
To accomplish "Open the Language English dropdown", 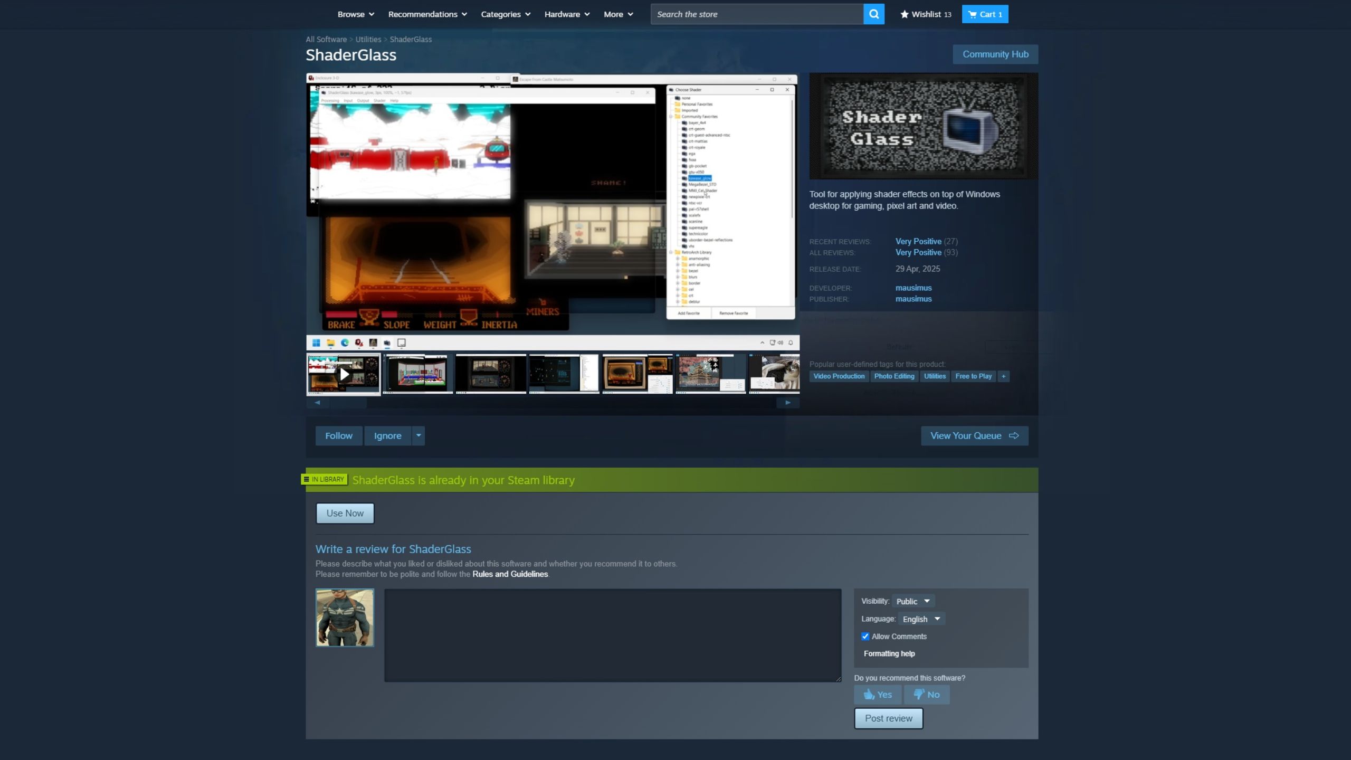I will [x=921, y=619].
